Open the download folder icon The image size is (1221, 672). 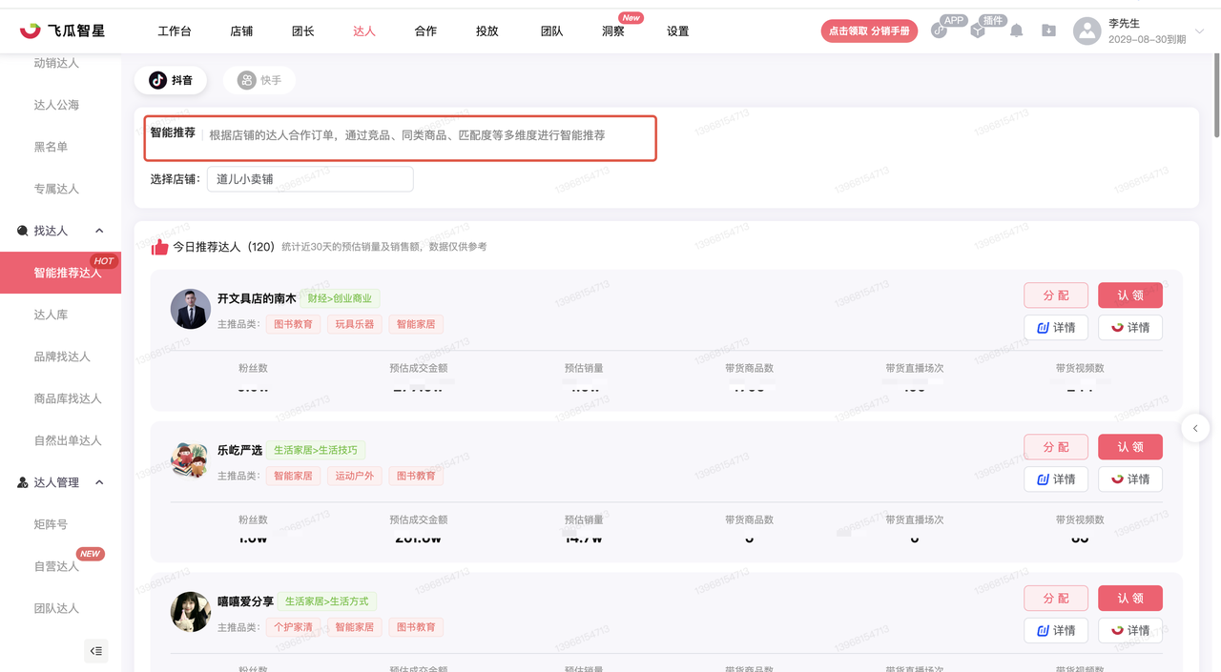1048,31
